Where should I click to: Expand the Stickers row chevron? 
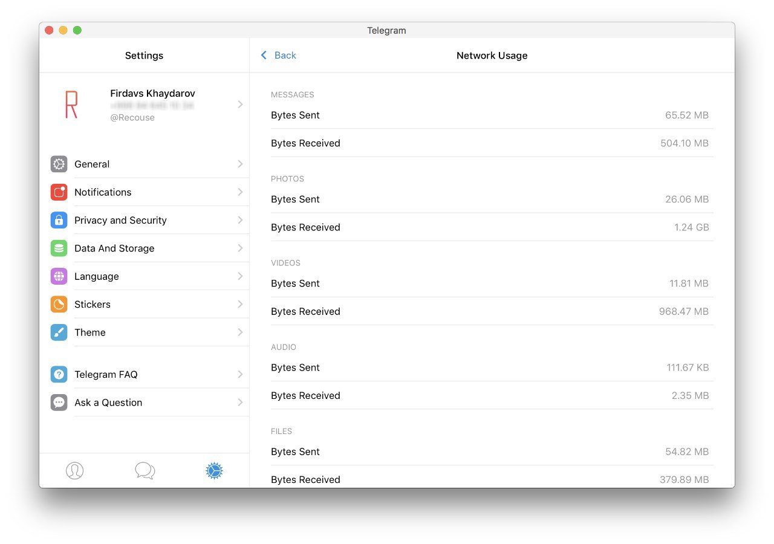pyautogui.click(x=240, y=305)
